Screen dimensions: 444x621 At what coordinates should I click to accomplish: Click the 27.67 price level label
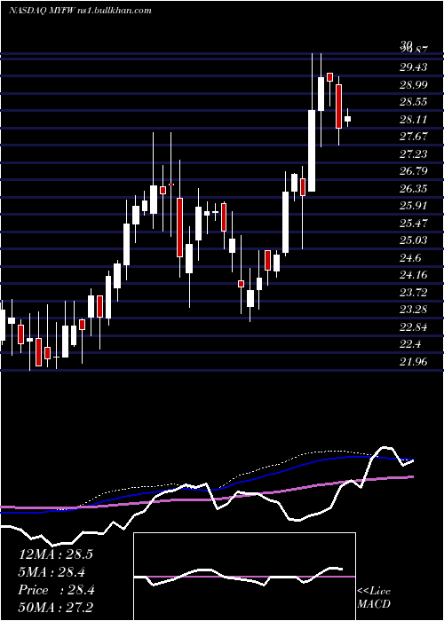coord(414,137)
